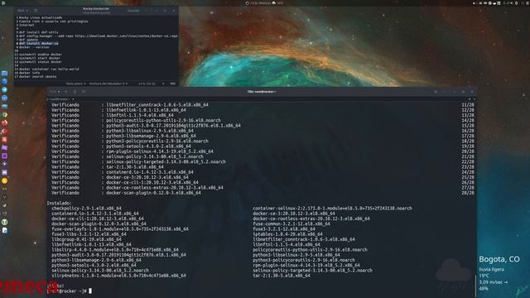Image resolution: width=530 pixels, height=298 pixels.
Task: Click line 1 'Rocky Linux actualizado' in the editor
Action: (x=41, y=17)
